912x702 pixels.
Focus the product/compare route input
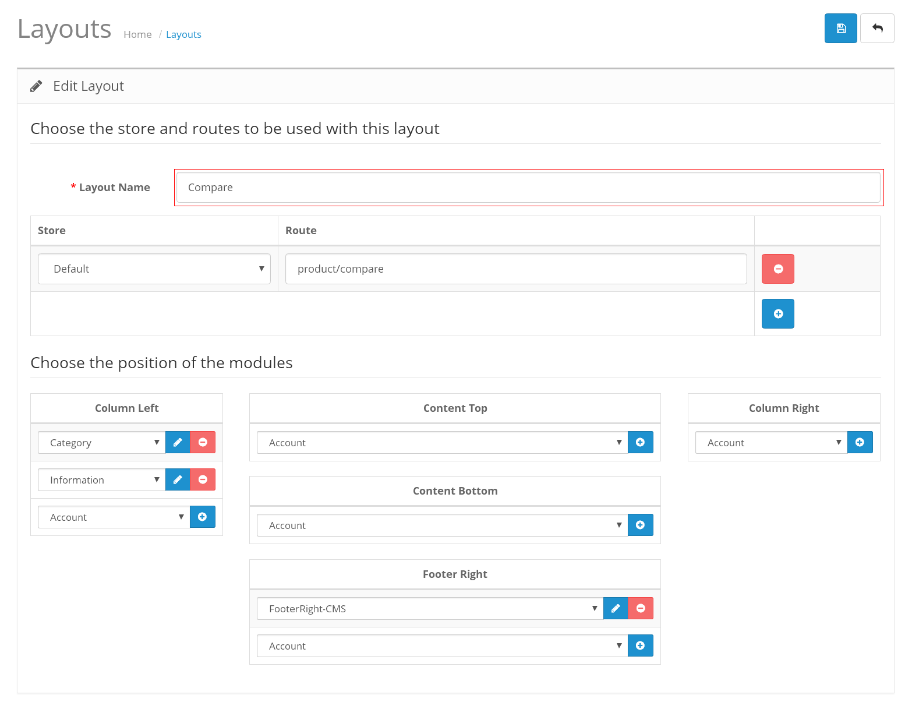point(516,269)
